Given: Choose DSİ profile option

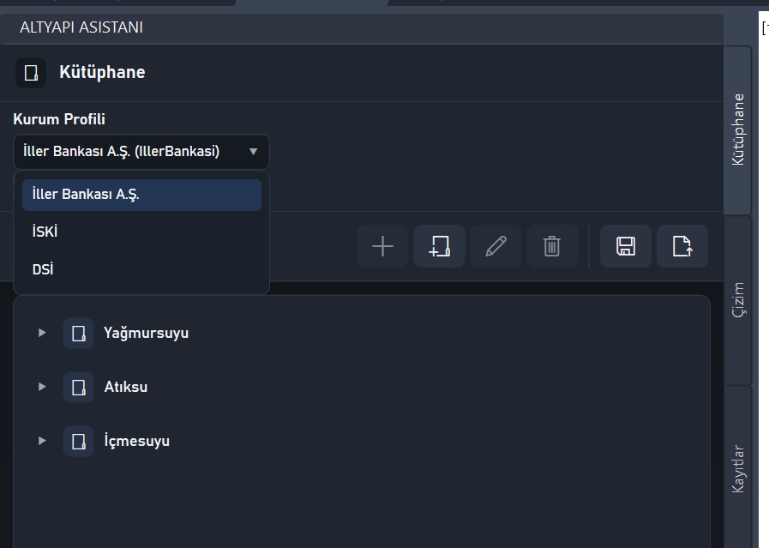Looking at the screenshot, I should (141, 269).
